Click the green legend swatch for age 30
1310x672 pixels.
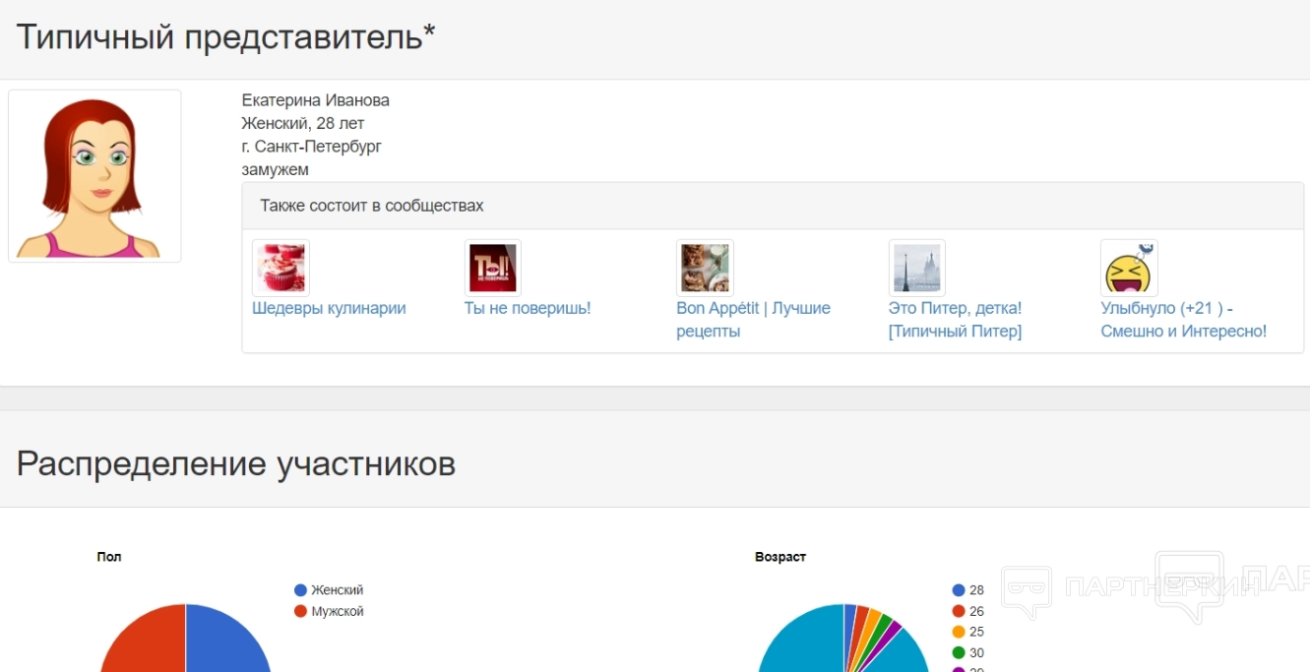(959, 652)
